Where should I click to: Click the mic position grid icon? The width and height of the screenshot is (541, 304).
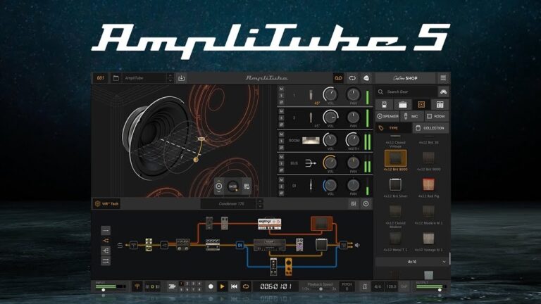[247, 186]
